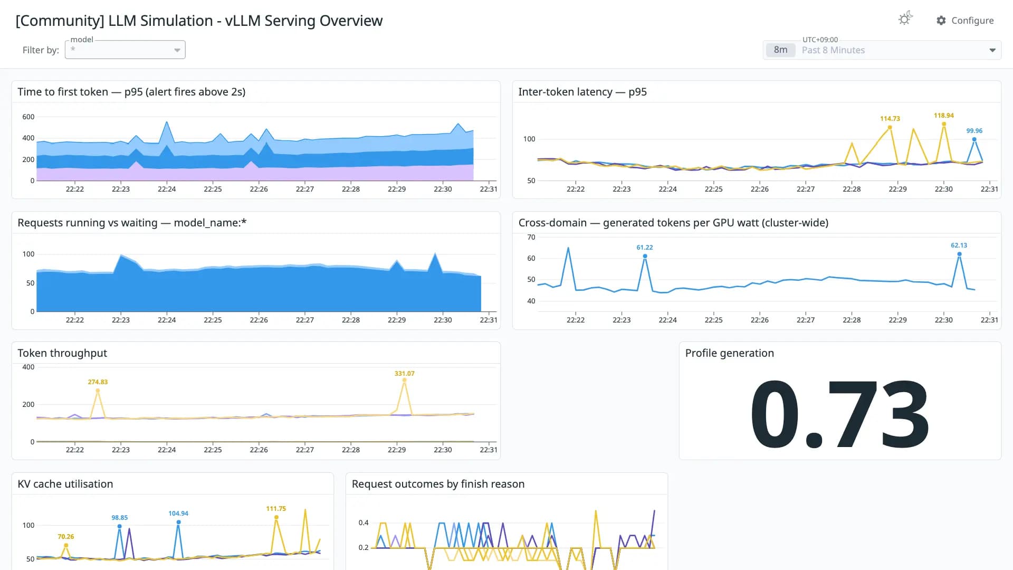Click the Cross-domain tokens per GPU watt title

pos(673,223)
